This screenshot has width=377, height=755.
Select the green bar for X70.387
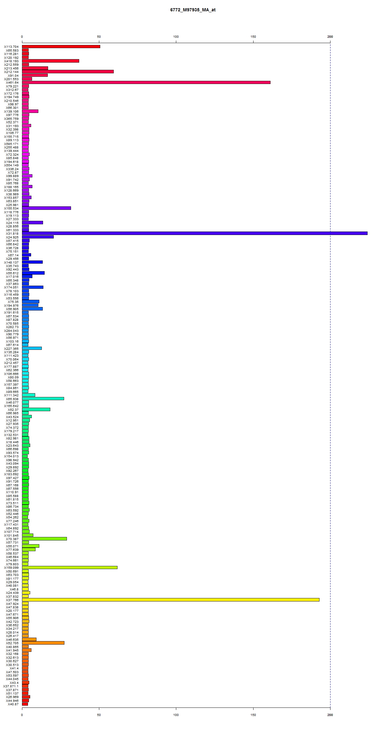tap(44, 539)
